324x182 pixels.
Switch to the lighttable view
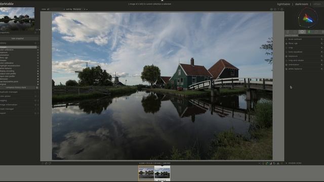283,4
